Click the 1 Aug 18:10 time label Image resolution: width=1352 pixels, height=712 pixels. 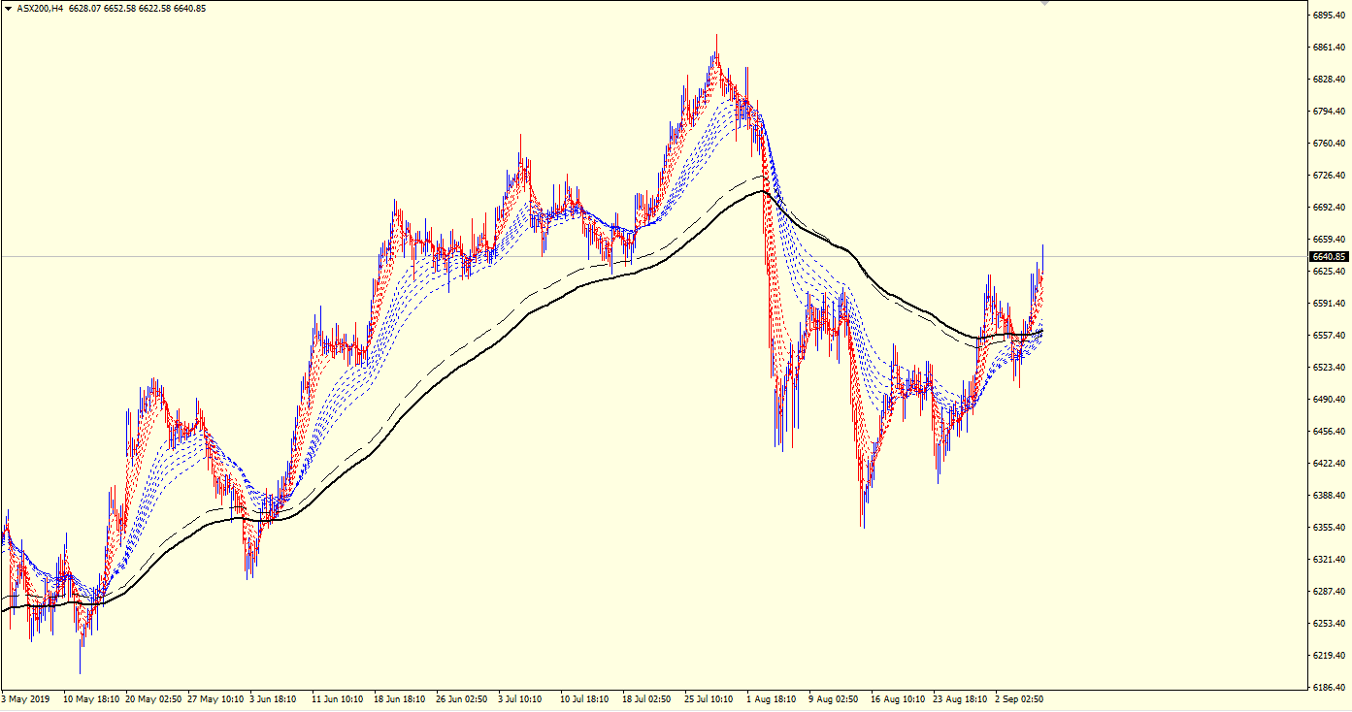[x=771, y=698]
